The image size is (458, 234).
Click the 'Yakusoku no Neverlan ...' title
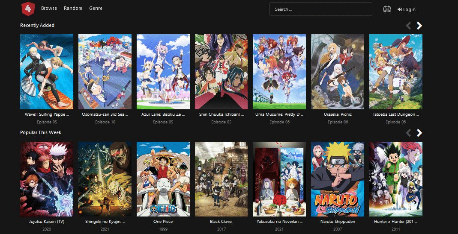pos(279,222)
